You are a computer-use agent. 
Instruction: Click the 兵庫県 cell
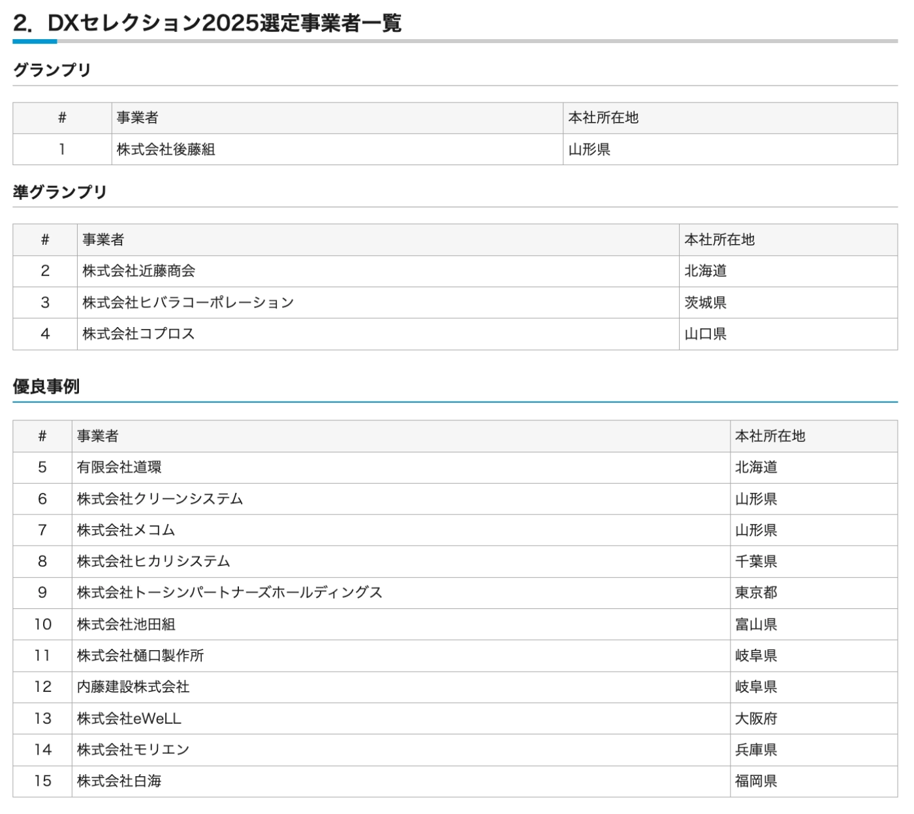pyautogui.click(x=813, y=749)
